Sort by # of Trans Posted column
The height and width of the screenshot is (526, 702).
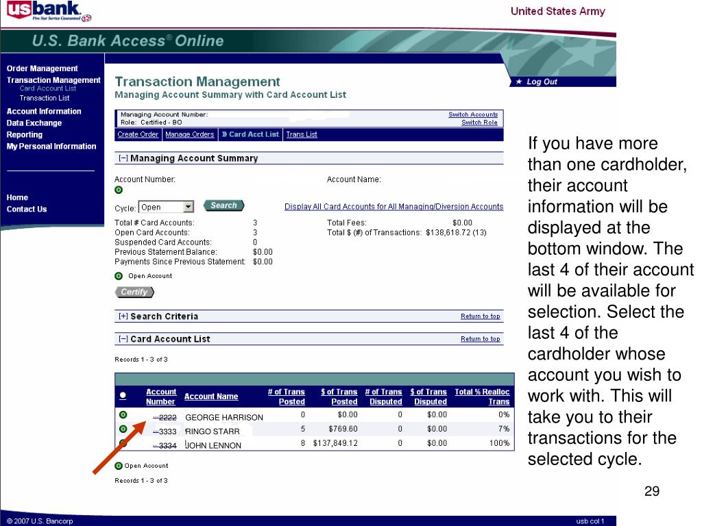[287, 397]
